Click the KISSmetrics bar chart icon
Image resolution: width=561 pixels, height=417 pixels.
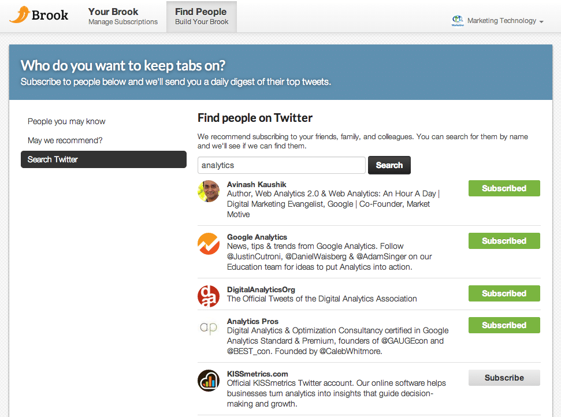[x=209, y=381]
